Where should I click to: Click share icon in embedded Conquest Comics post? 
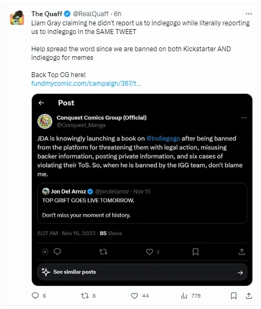242,252
